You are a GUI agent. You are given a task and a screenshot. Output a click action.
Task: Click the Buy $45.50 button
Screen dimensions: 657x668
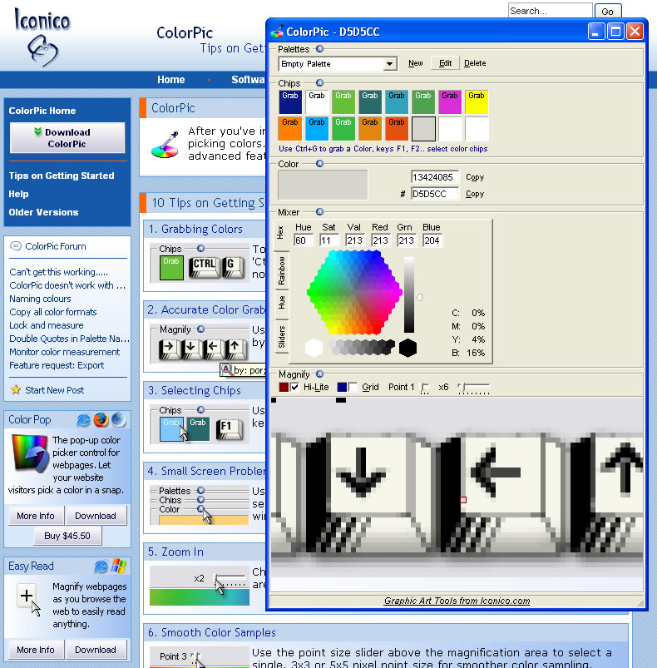(67, 536)
